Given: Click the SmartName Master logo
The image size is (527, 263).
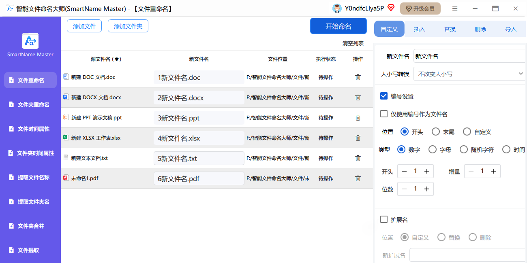Looking at the screenshot, I should (30, 41).
